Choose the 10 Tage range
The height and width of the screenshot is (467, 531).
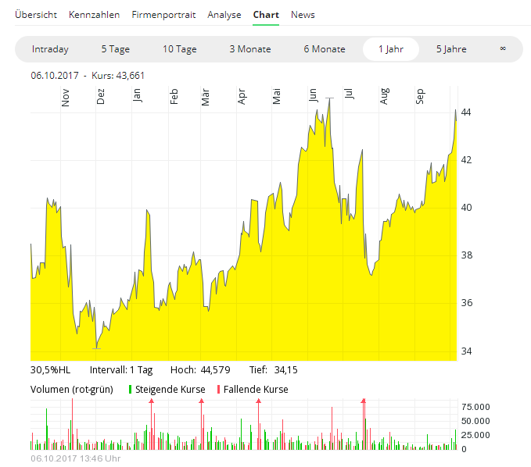(180, 49)
